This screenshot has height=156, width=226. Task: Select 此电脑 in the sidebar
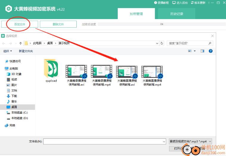pos(12,68)
